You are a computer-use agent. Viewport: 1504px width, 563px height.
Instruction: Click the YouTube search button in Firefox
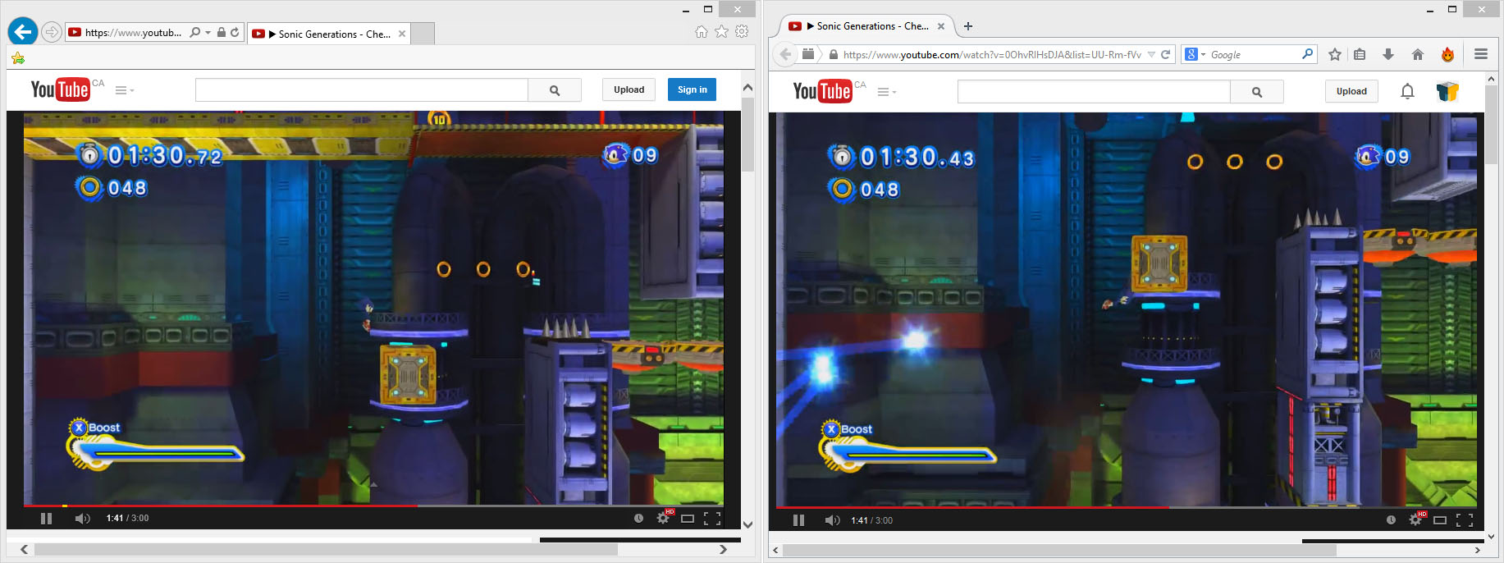(1257, 92)
